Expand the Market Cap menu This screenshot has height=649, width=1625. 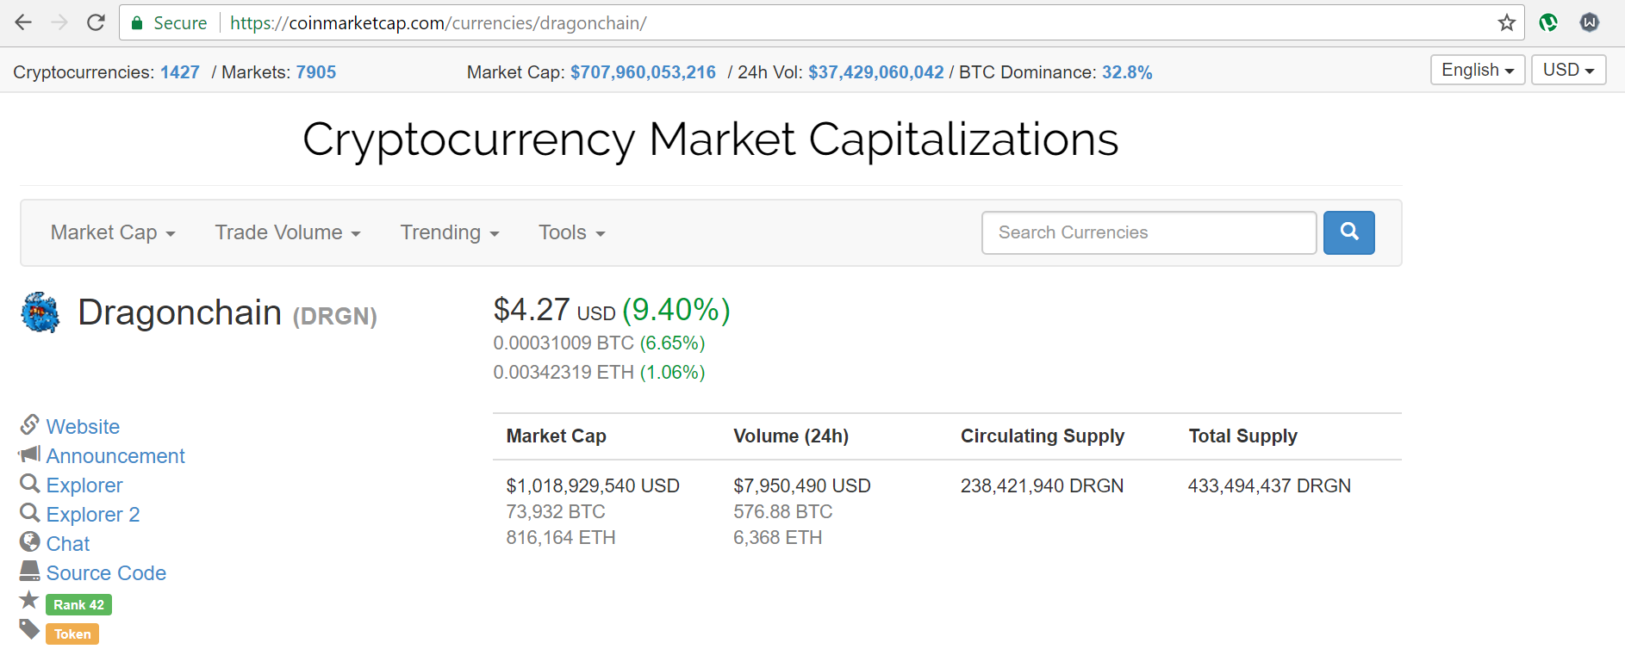tap(113, 232)
